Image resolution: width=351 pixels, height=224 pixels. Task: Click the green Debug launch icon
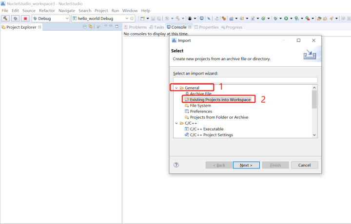pyautogui.click(x=16, y=19)
